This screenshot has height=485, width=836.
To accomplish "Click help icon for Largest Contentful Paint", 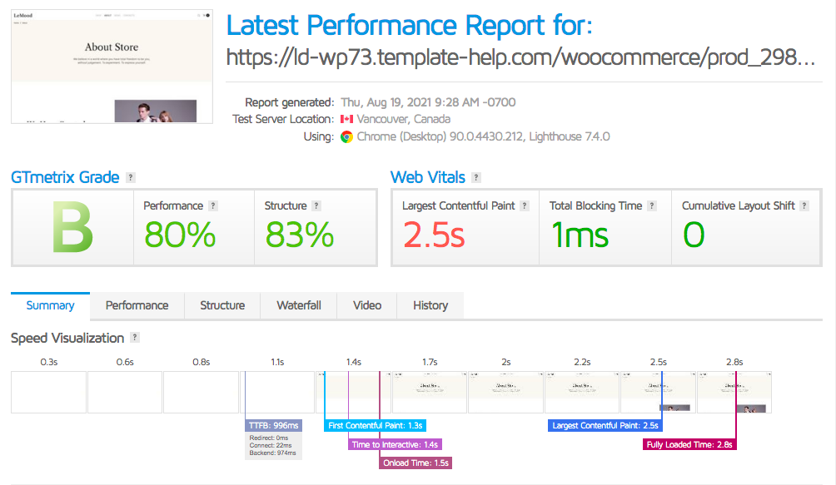I will coord(525,205).
